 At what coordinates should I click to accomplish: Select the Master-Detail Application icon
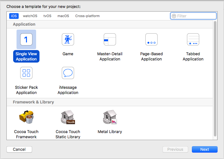(x=110, y=39)
